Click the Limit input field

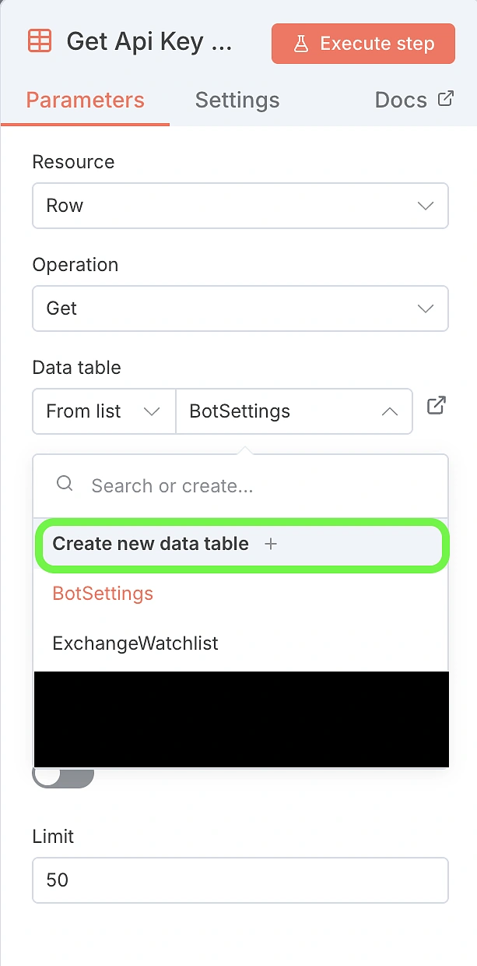point(240,880)
